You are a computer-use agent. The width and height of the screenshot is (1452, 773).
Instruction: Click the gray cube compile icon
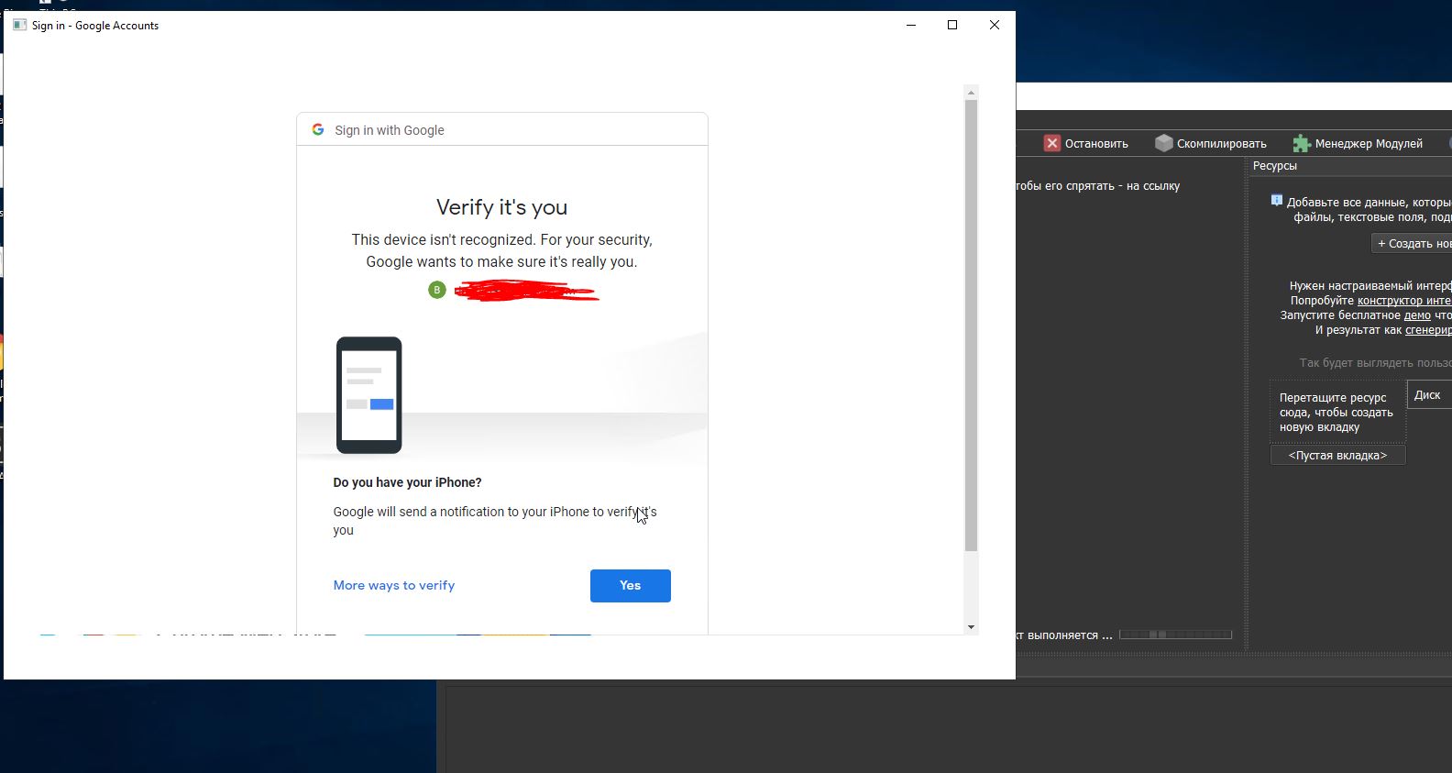click(1164, 143)
